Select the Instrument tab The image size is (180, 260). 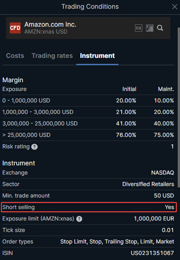point(97,56)
